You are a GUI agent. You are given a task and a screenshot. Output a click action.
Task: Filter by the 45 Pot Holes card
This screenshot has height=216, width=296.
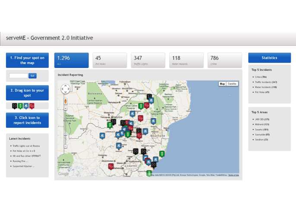[x=110, y=60]
